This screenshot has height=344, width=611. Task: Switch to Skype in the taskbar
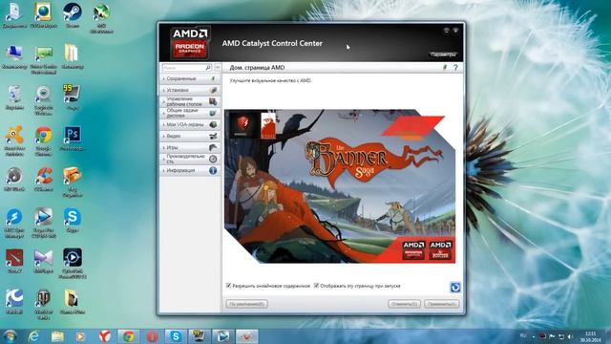coord(176,336)
